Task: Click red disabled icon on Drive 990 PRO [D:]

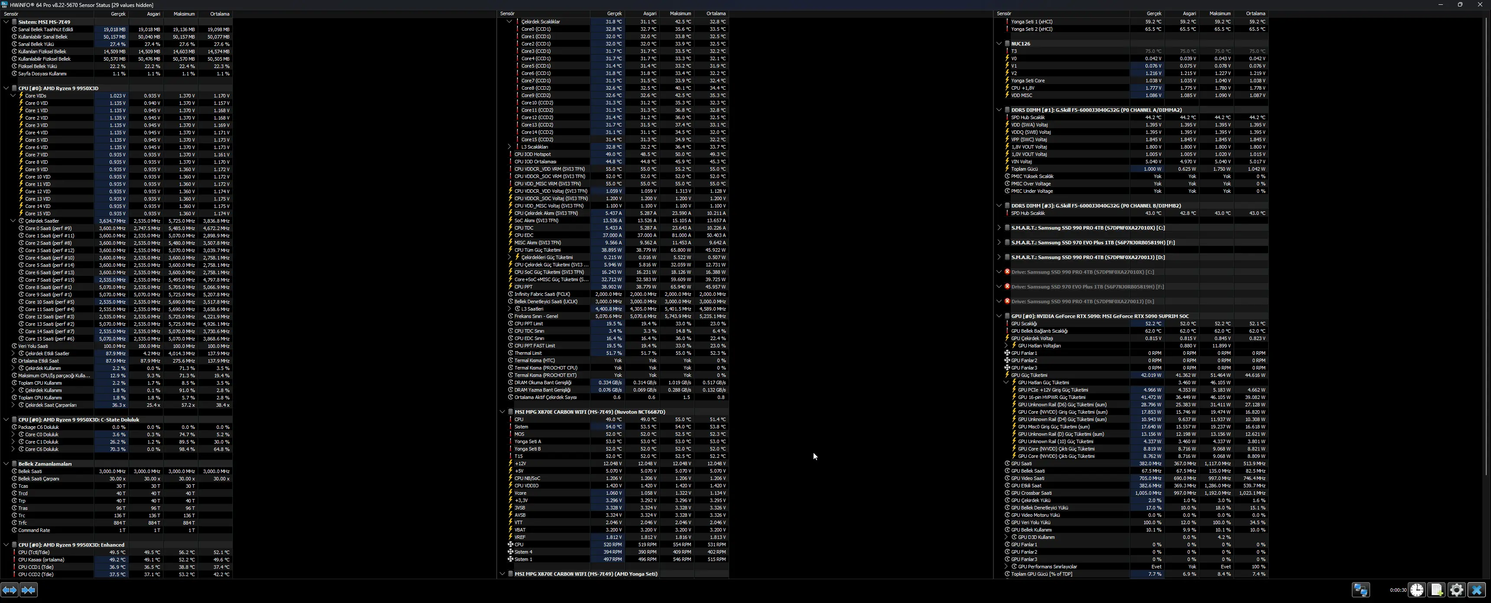Action: pyautogui.click(x=1007, y=301)
